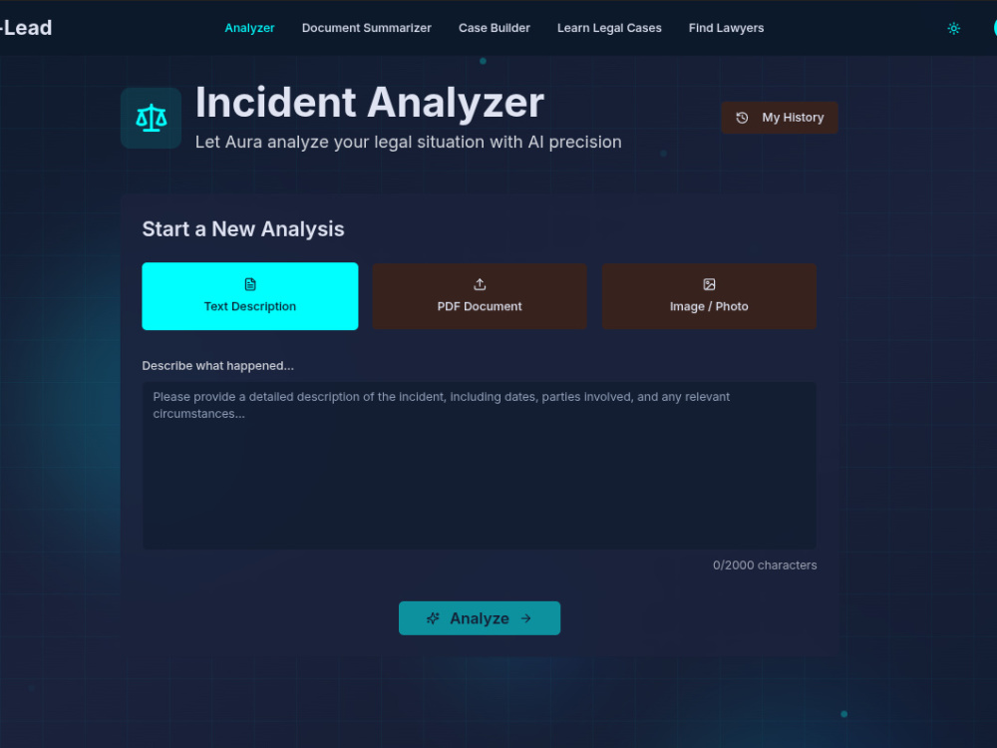Open the Document Summarizer page
This screenshot has width=997, height=748.
tap(366, 28)
